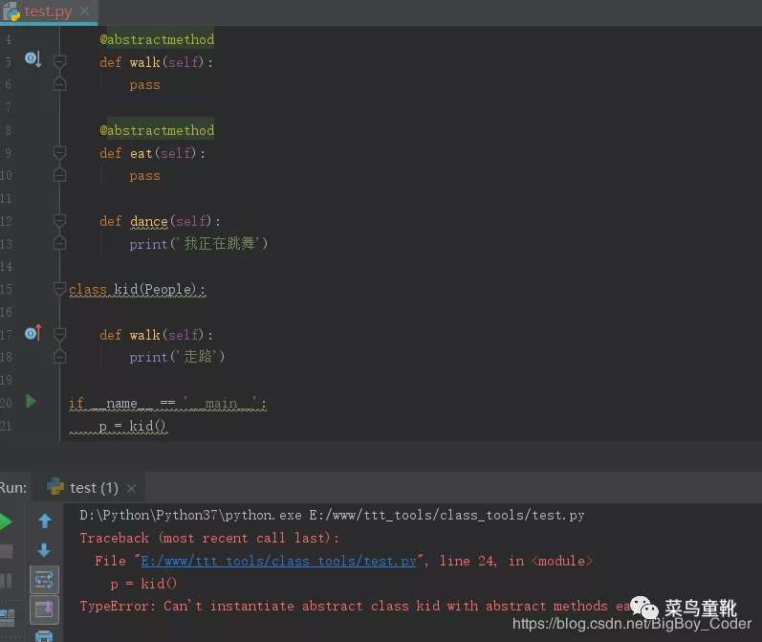Toggle soft-wrap in Run console
The height and width of the screenshot is (642, 762).
click(x=44, y=579)
